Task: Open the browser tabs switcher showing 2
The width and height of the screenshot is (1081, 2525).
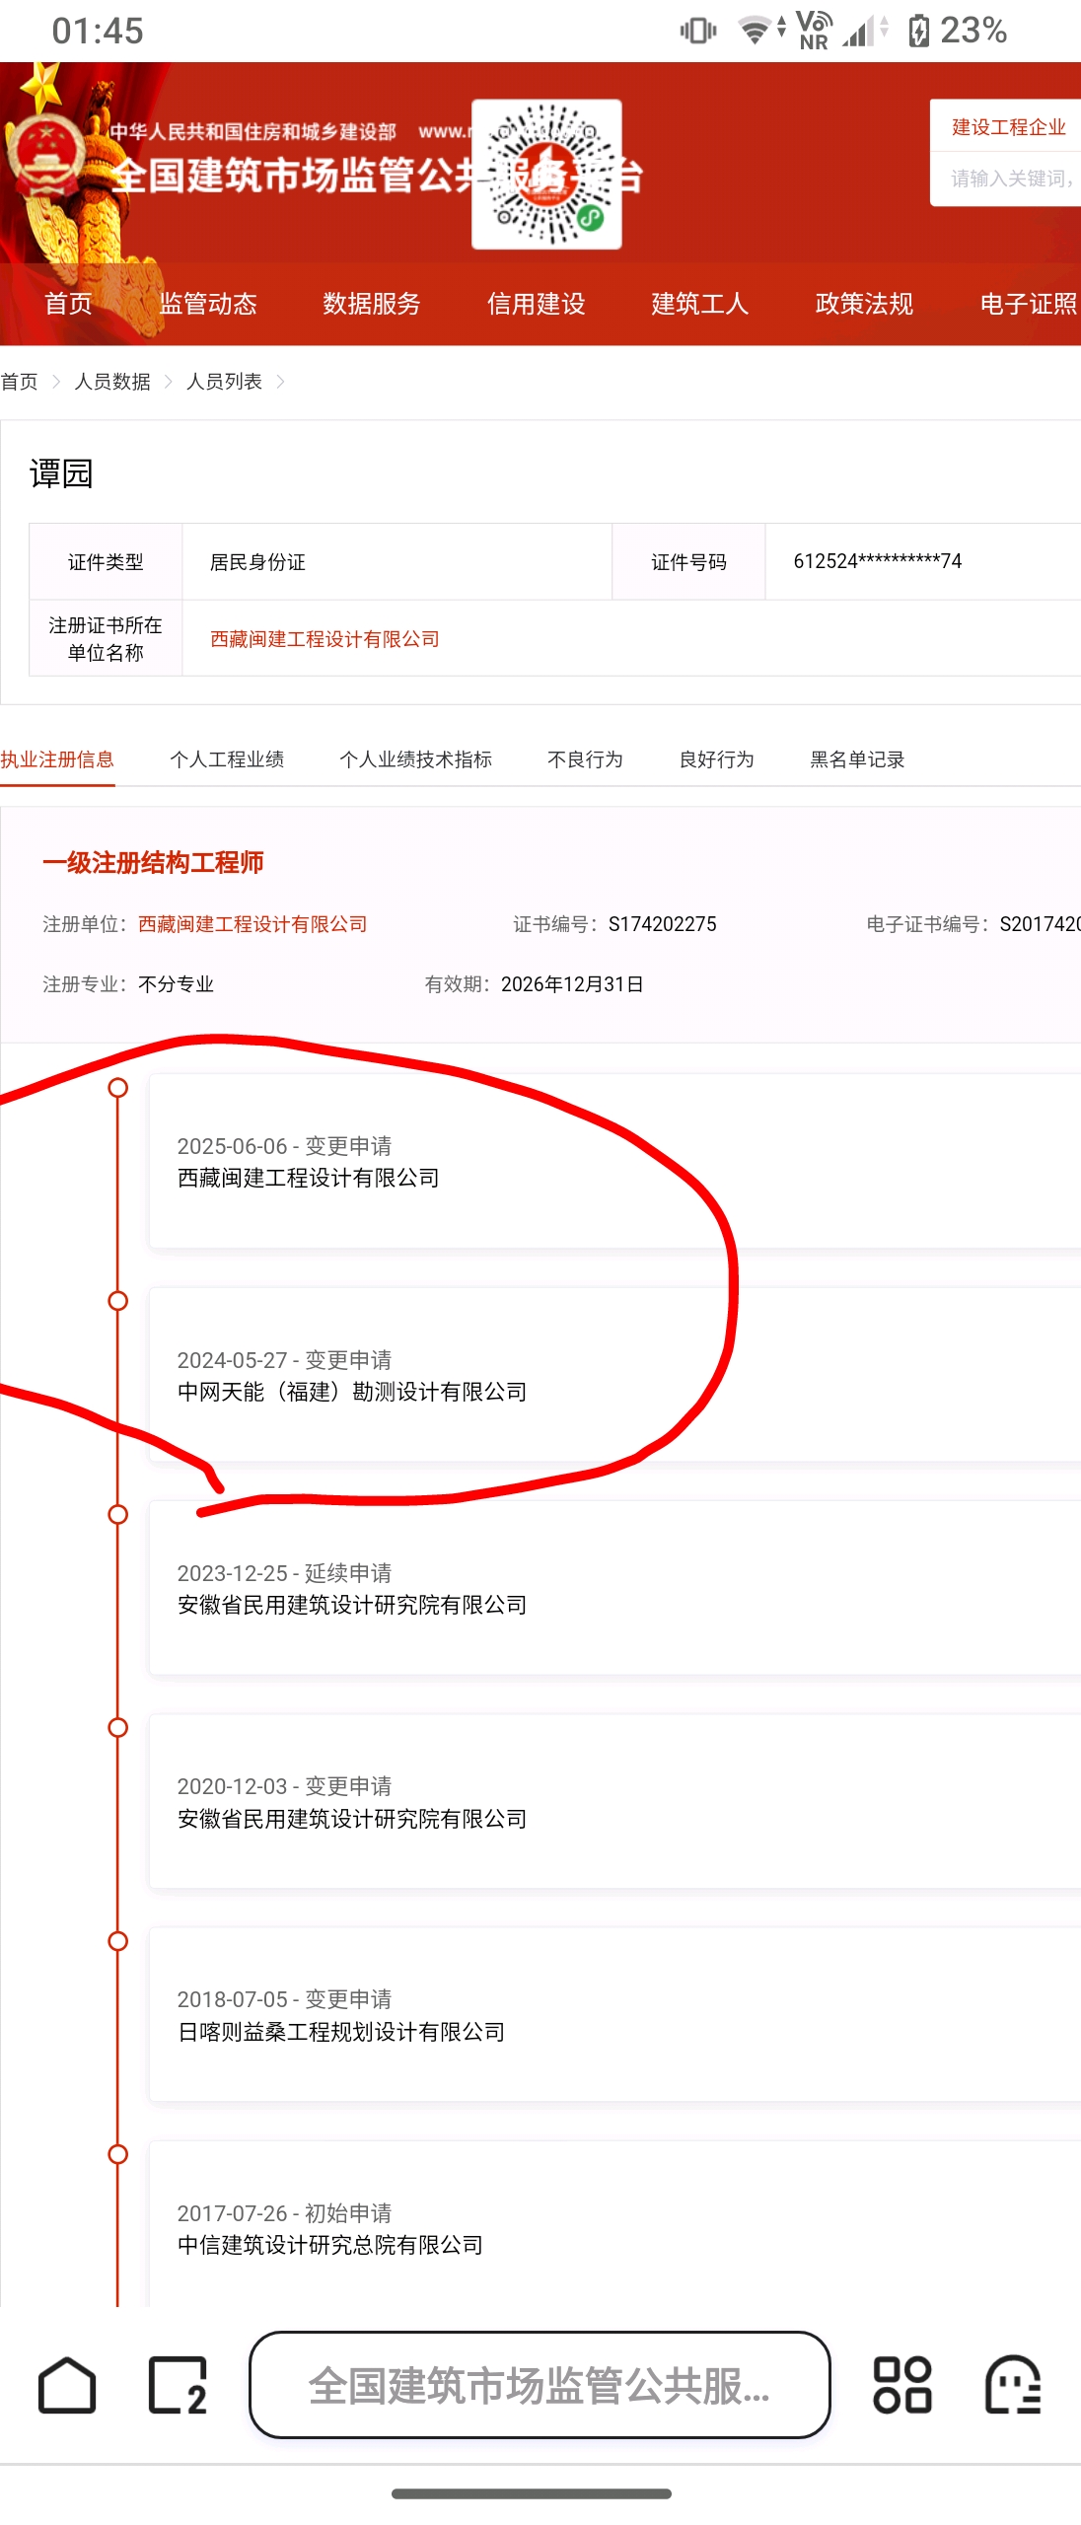Action: pyautogui.click(x=179, y=2385)
